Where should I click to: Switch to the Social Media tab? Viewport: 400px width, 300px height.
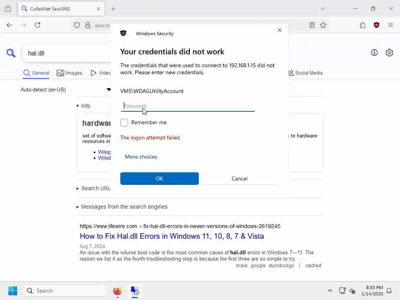tap(305, 73)
